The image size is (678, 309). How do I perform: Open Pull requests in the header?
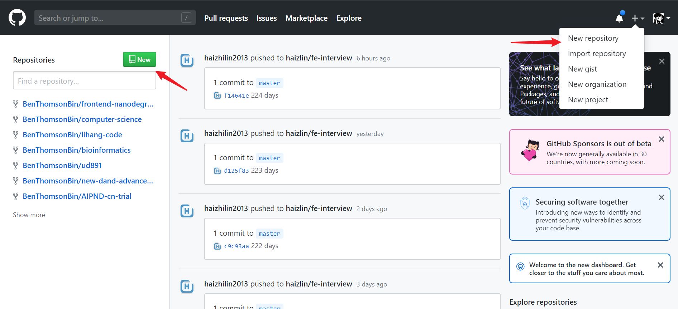coord(226,18)
